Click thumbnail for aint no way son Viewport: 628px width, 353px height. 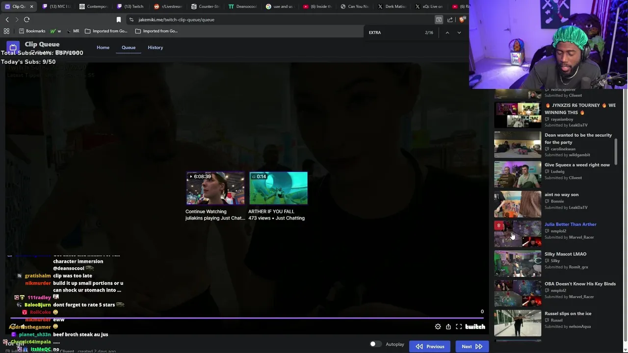coord(518,204)
